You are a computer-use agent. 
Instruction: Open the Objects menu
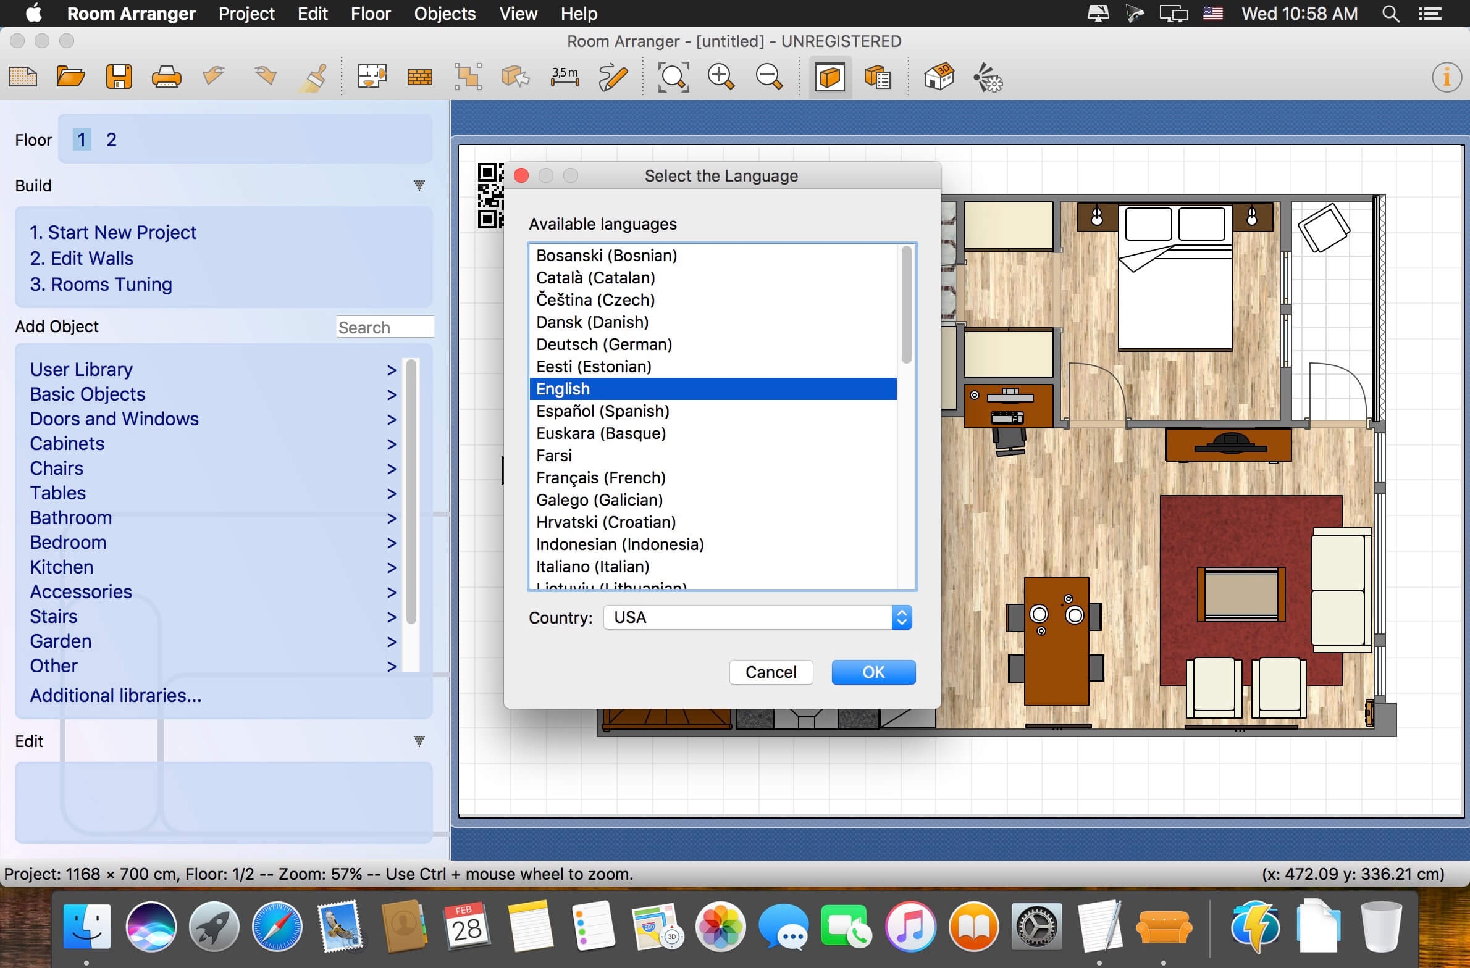tap(445, 14)
